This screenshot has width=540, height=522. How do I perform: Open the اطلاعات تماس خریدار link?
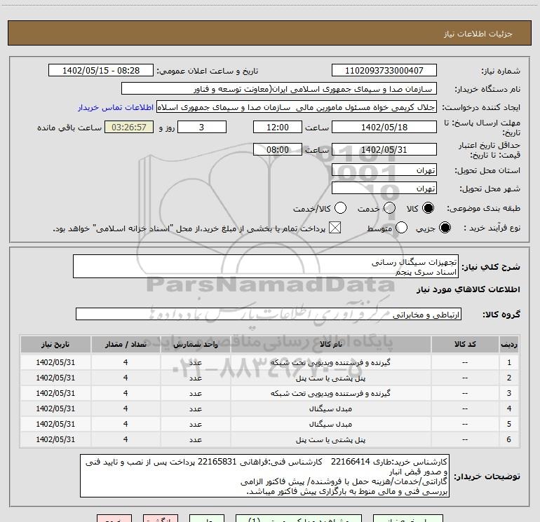[116, 107]
